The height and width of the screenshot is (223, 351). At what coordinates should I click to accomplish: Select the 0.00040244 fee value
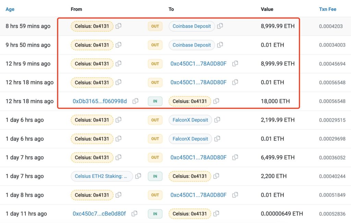332,176
